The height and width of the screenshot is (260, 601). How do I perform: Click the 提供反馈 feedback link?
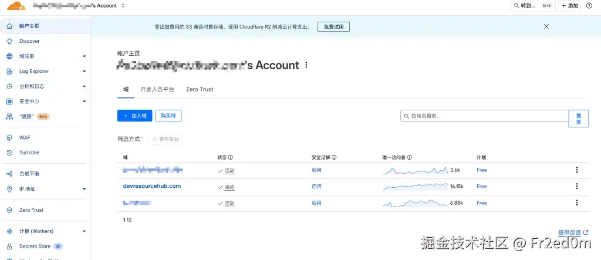(x=573, y=232)
